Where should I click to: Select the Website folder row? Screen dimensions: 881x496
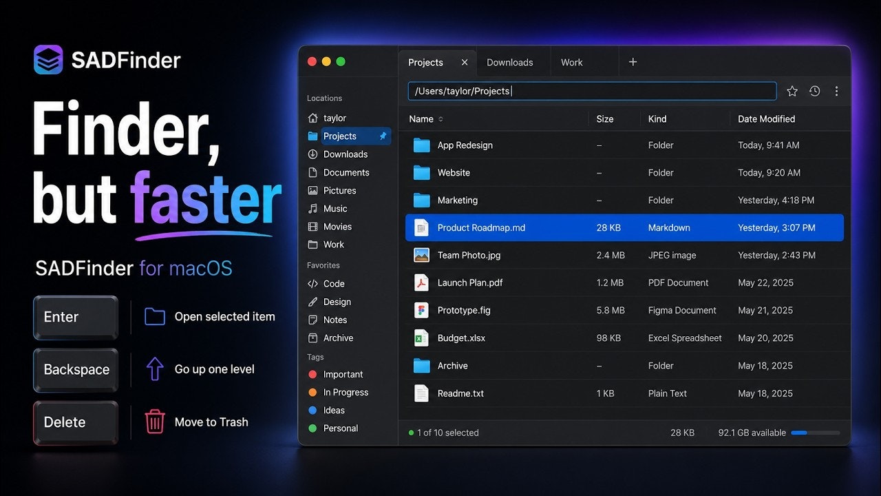[x=624, y=173]
